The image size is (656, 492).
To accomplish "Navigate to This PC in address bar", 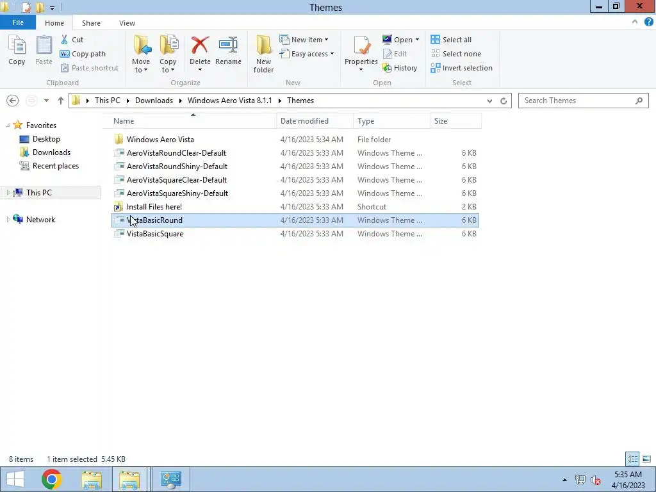I will pyautogui.click(x=108, y=101).
